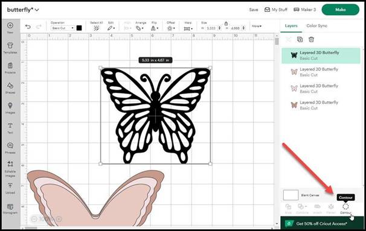Click the Redo arrow in the toolbar
This screenshot has height=231, width=366.
[x=39, y=27]
